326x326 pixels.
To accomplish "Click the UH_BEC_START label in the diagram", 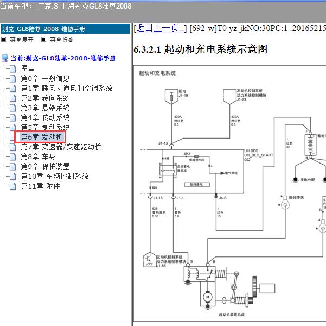I will (259, 155).
